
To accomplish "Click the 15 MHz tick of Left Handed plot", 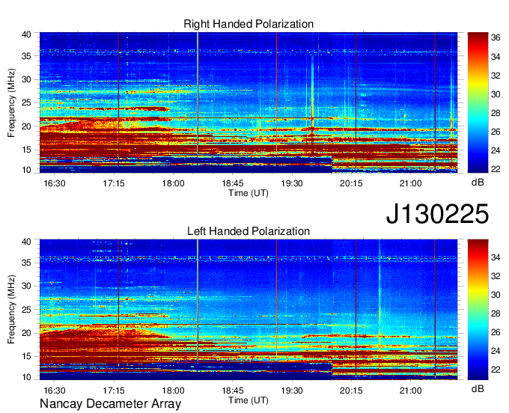I will [x=26, y=356].
